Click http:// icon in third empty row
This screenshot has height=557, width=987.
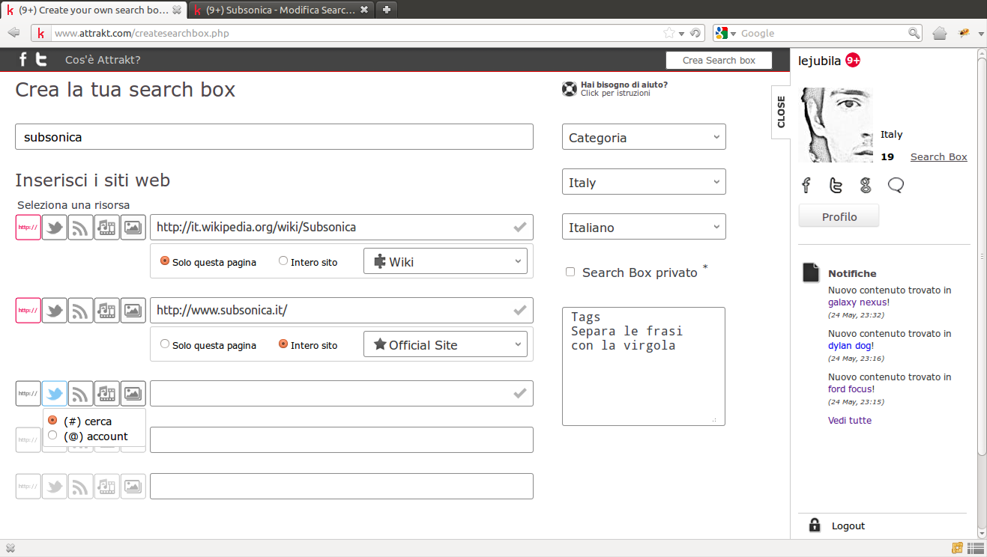tap(28, 394)
